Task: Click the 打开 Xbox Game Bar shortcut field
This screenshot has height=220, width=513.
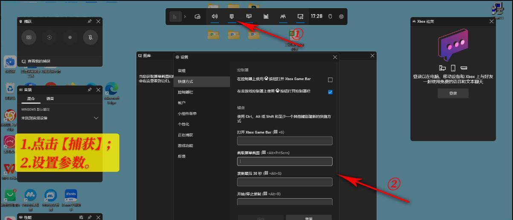Action: pyautogui.click(x=284, y=141)
